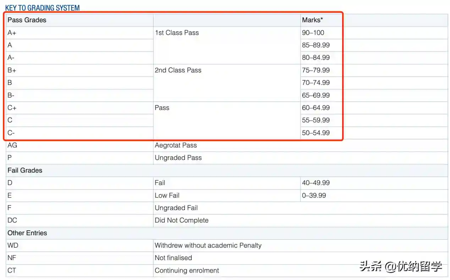
Task: Click the 头条 @优纳留学 watermark
Action: tap(401, 266)
